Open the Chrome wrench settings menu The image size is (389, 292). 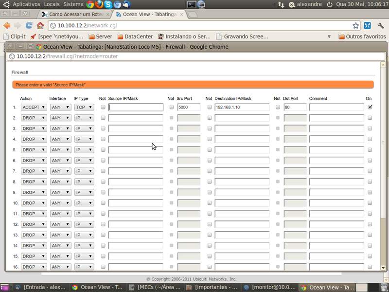tap(381, 25)
